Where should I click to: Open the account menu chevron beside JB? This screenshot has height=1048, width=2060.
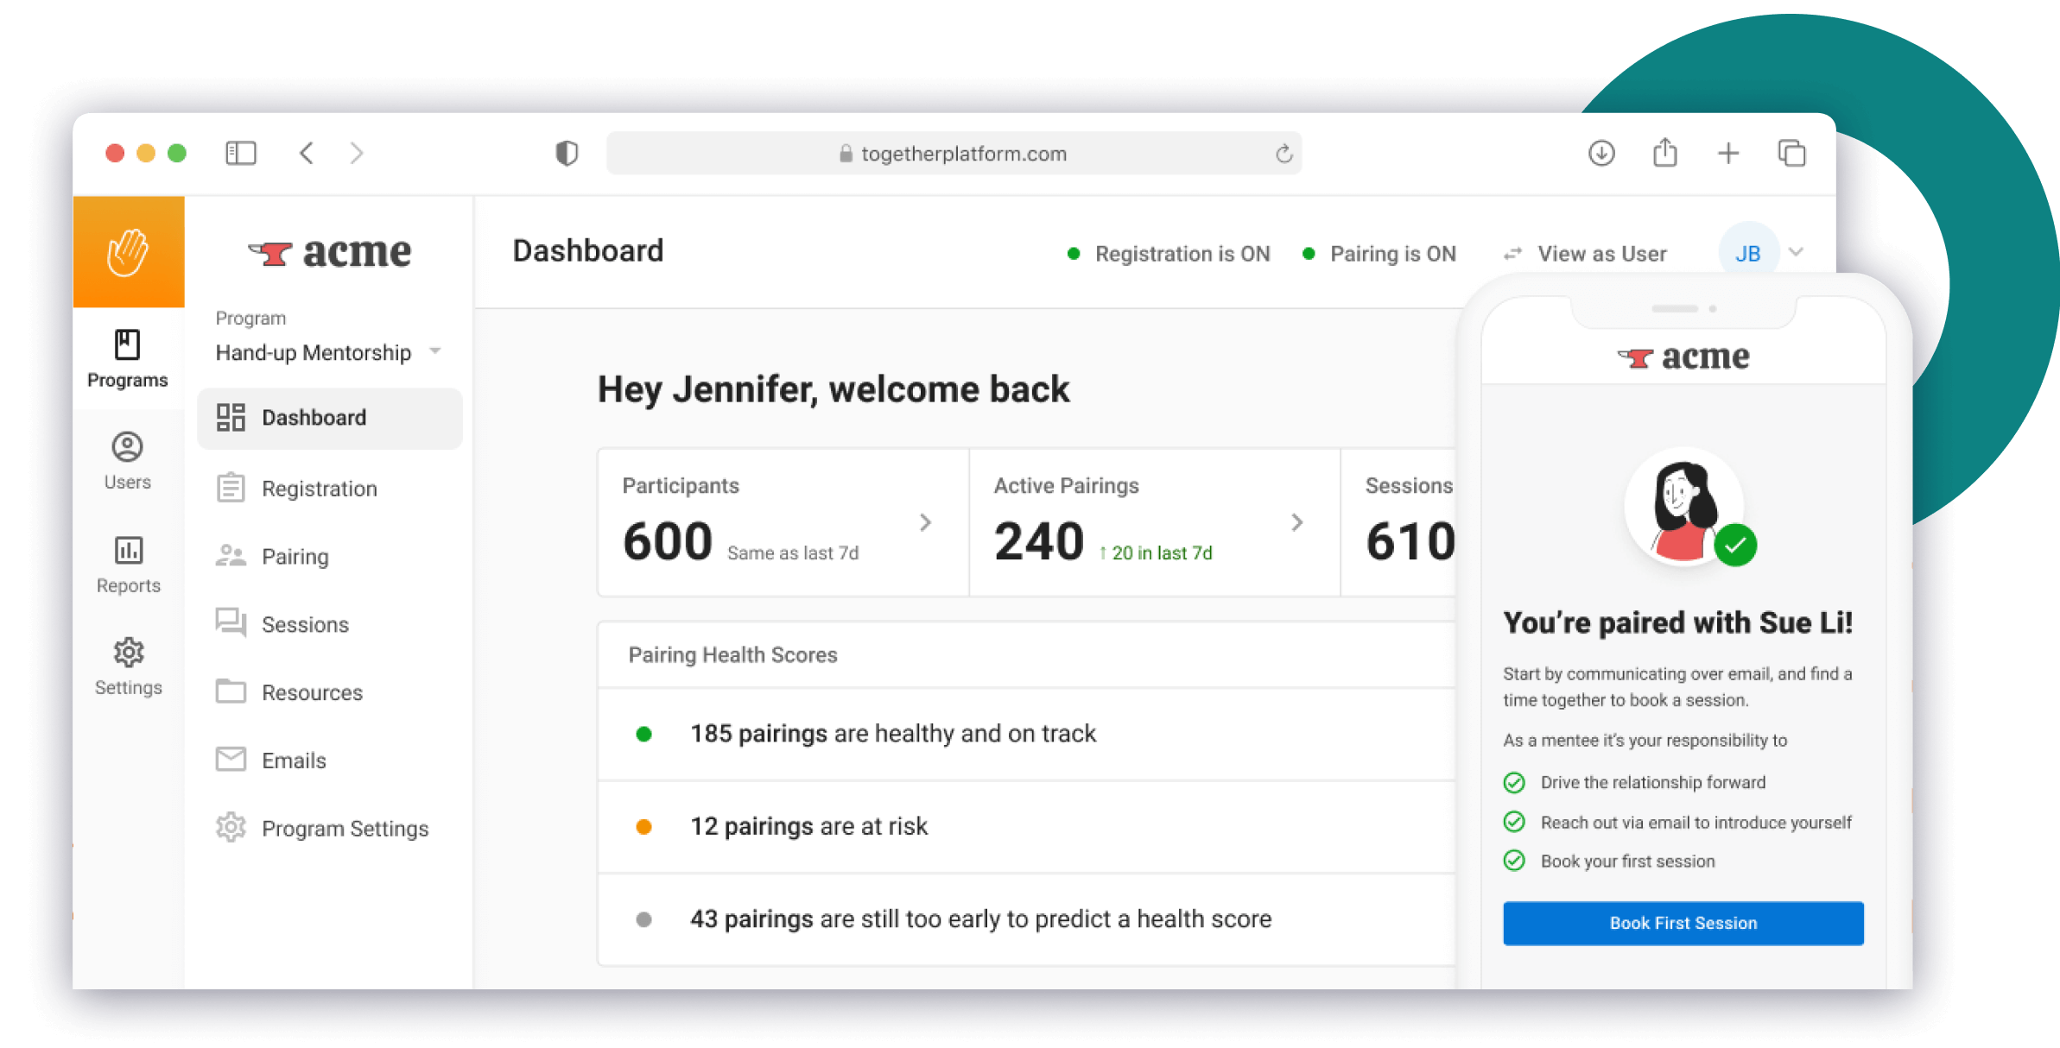1797,252
